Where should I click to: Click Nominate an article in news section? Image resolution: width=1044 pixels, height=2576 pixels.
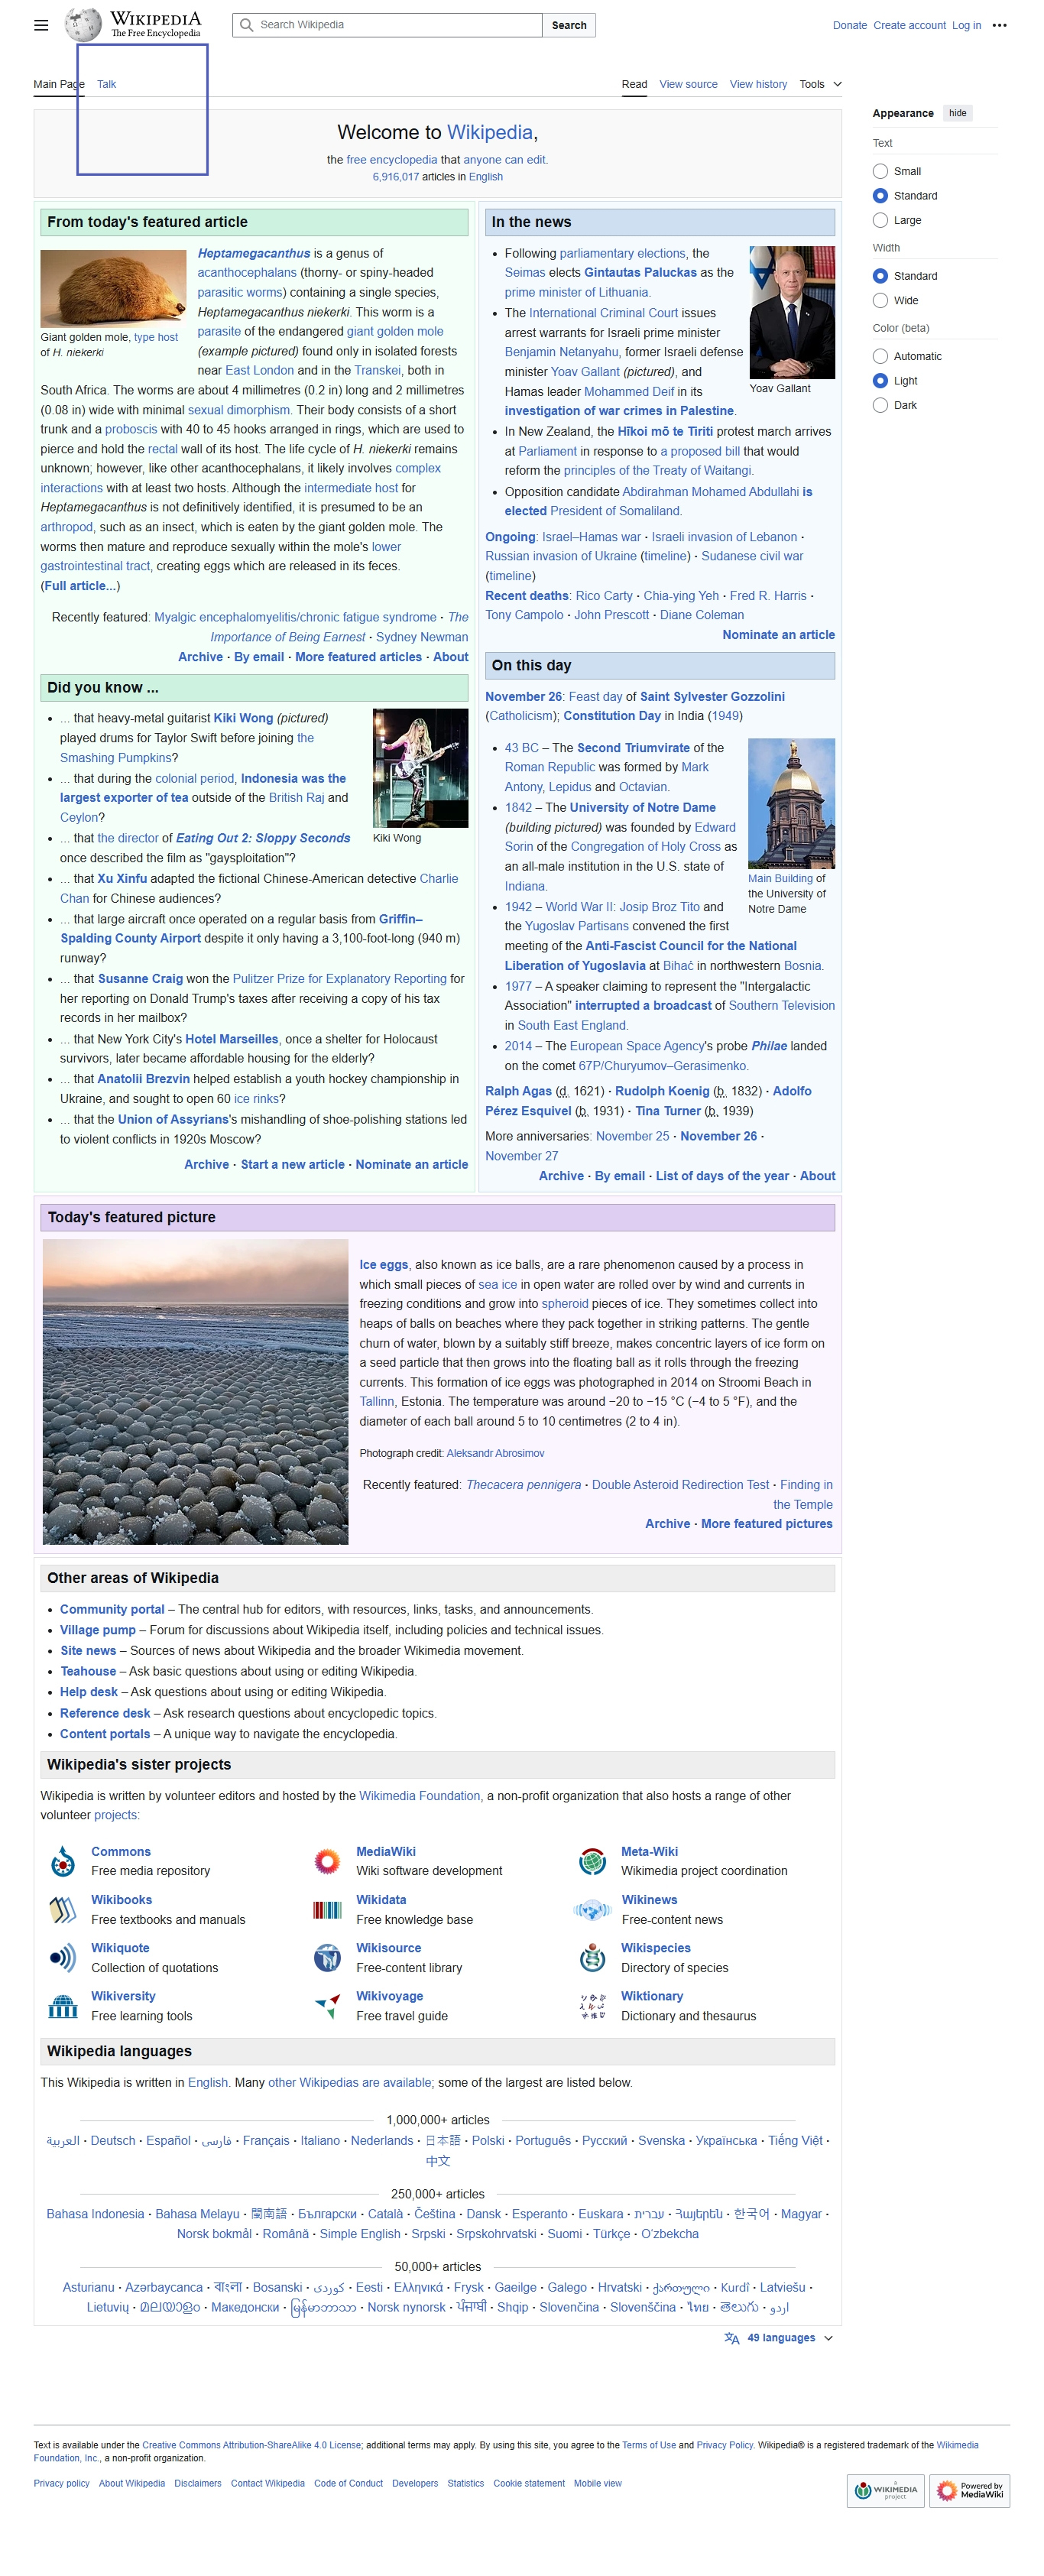(x=778, y=635)
